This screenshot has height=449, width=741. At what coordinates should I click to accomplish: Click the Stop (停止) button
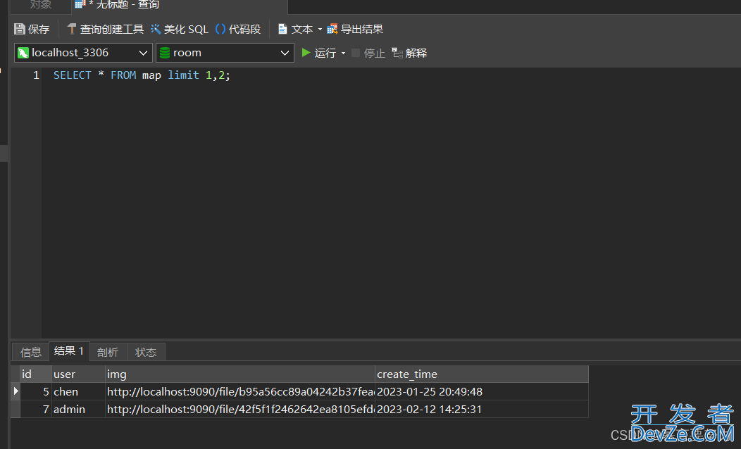[368, 53]
